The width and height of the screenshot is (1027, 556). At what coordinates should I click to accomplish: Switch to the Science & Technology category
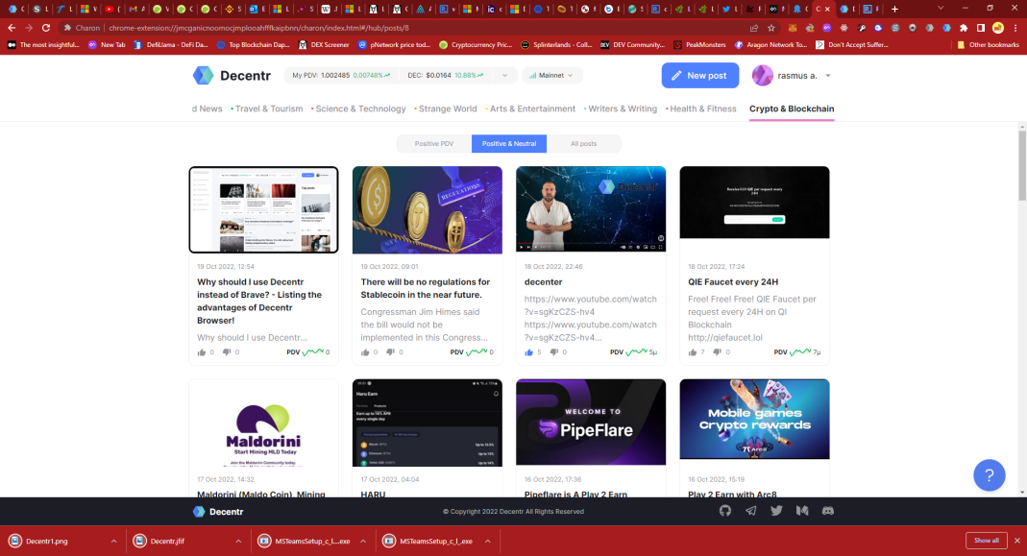click(x=356, y=109)
